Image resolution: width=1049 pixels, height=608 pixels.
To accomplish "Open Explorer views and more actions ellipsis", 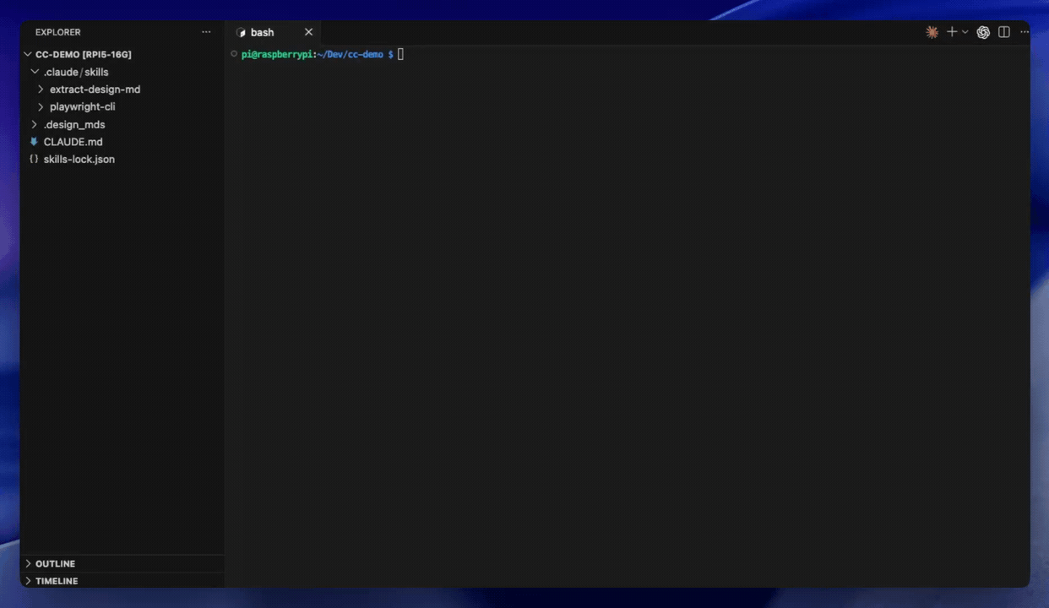I will click(x=206, y=32).
